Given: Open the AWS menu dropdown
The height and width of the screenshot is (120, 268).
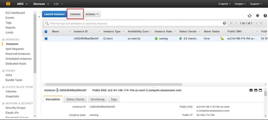Looking at the screenshot, I should pyautogui.click(x=22, y=4).
